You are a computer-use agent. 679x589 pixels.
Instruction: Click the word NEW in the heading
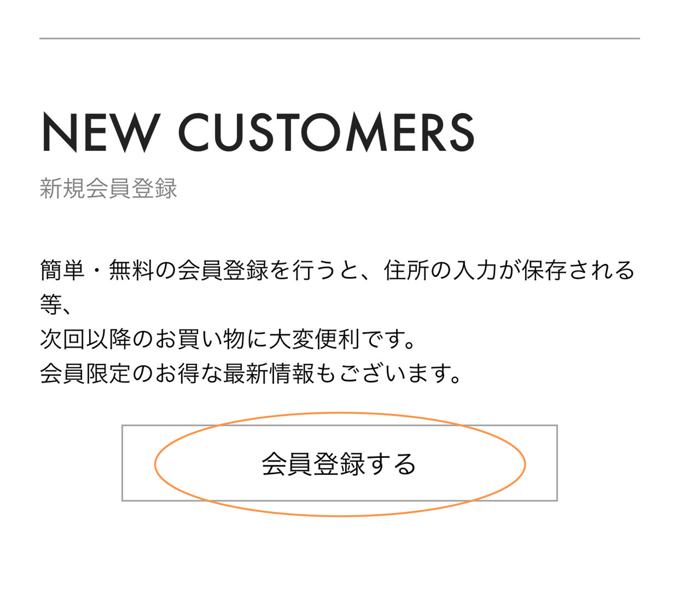[101, 132]
